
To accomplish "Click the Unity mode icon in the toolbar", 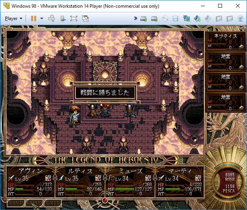I will [85, 18].
